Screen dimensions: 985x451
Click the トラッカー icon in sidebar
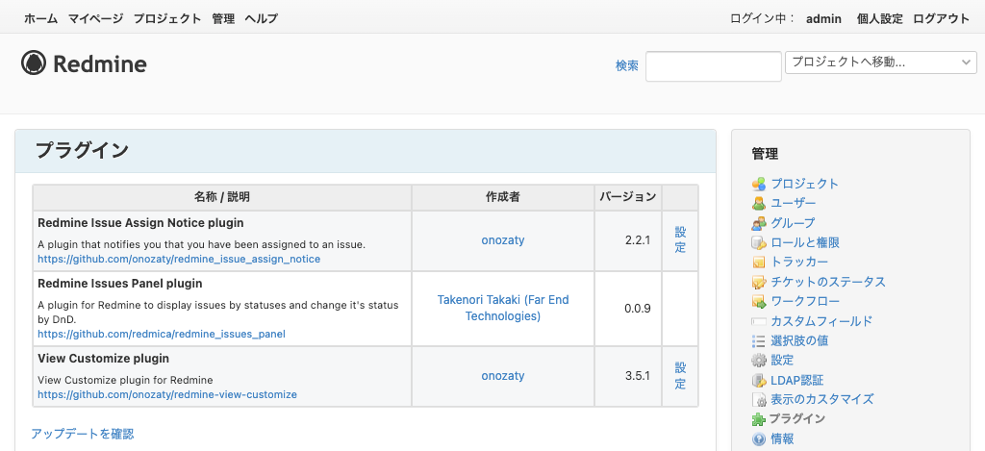[758, 262]
